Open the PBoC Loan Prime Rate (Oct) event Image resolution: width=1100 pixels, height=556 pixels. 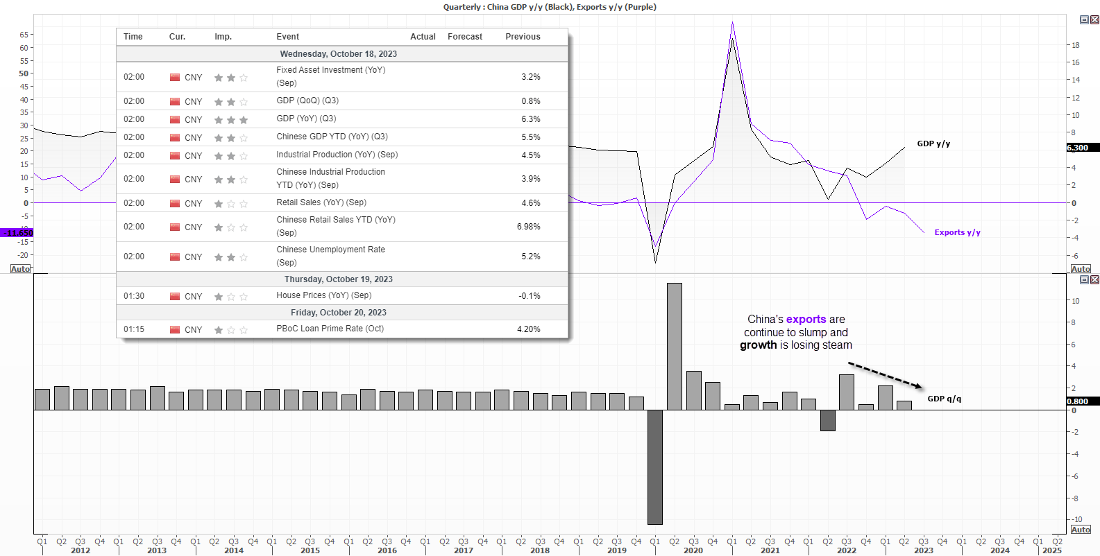[330, 329]
